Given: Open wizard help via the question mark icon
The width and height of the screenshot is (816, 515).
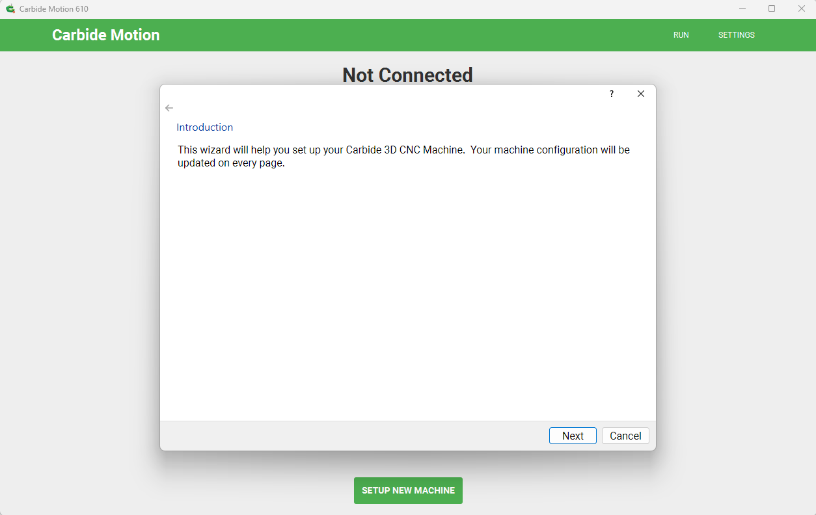Looking at the screenshot, I should [611, 94].
